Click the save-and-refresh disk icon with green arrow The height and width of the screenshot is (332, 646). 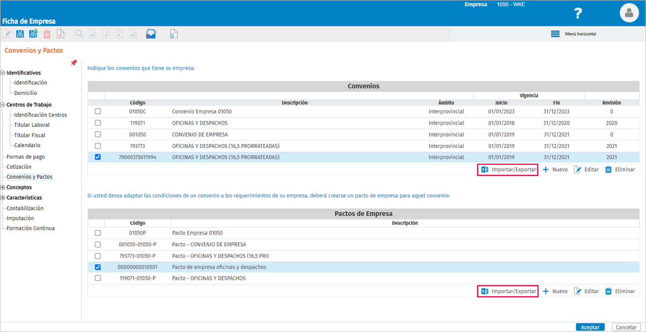pyautogui.click(x=33, y=34)
